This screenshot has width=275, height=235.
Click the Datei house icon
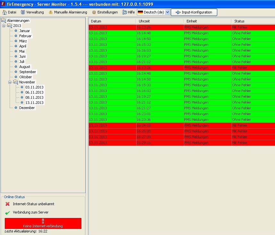(x=4, y=12)
